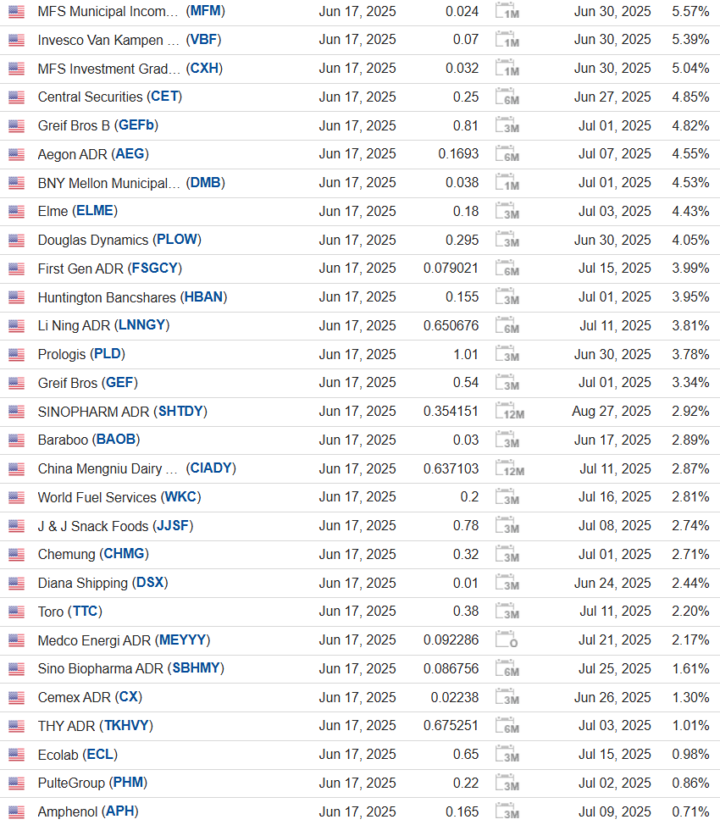This screenshot has height=825, width=720.
Task: Click the US flag icon beside Prologis
Action: tap(16, 354)
